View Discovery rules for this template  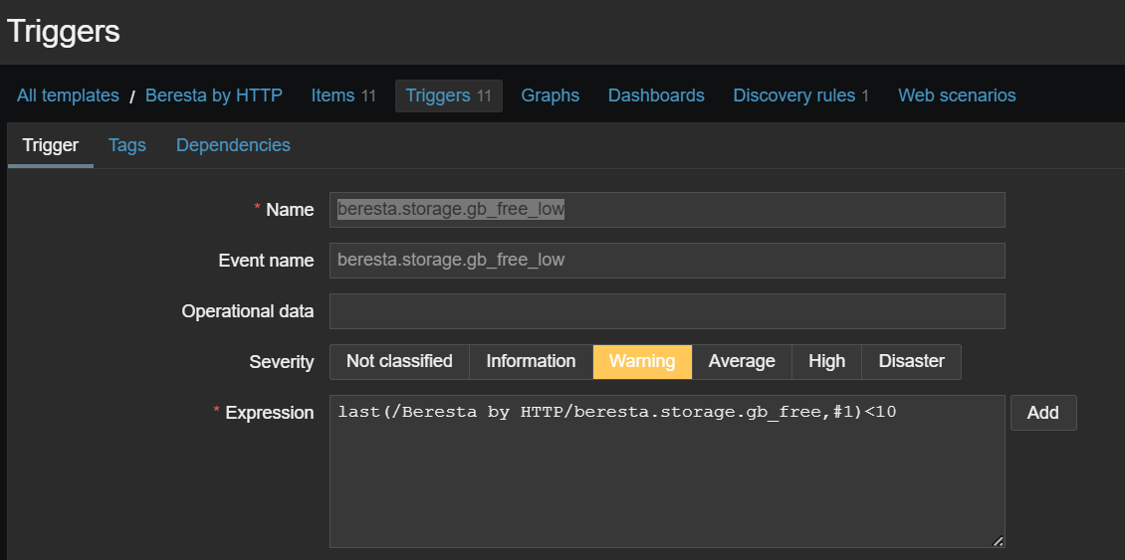(x=800, y=95)
